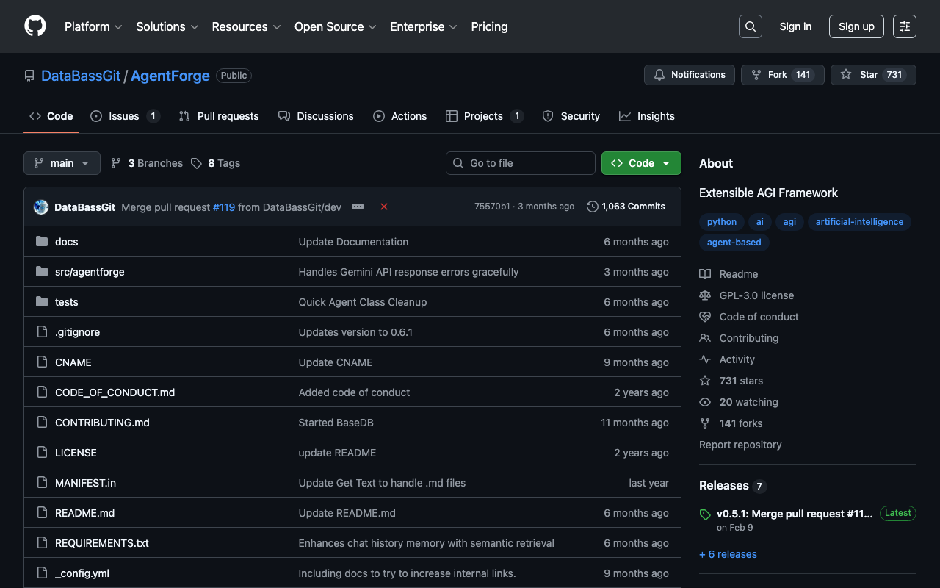Click DataBassGit avatar in commit row
Image resolution: width=940 pixels, height=588 pixels.
pyautogui.click(x=41, y=207)
